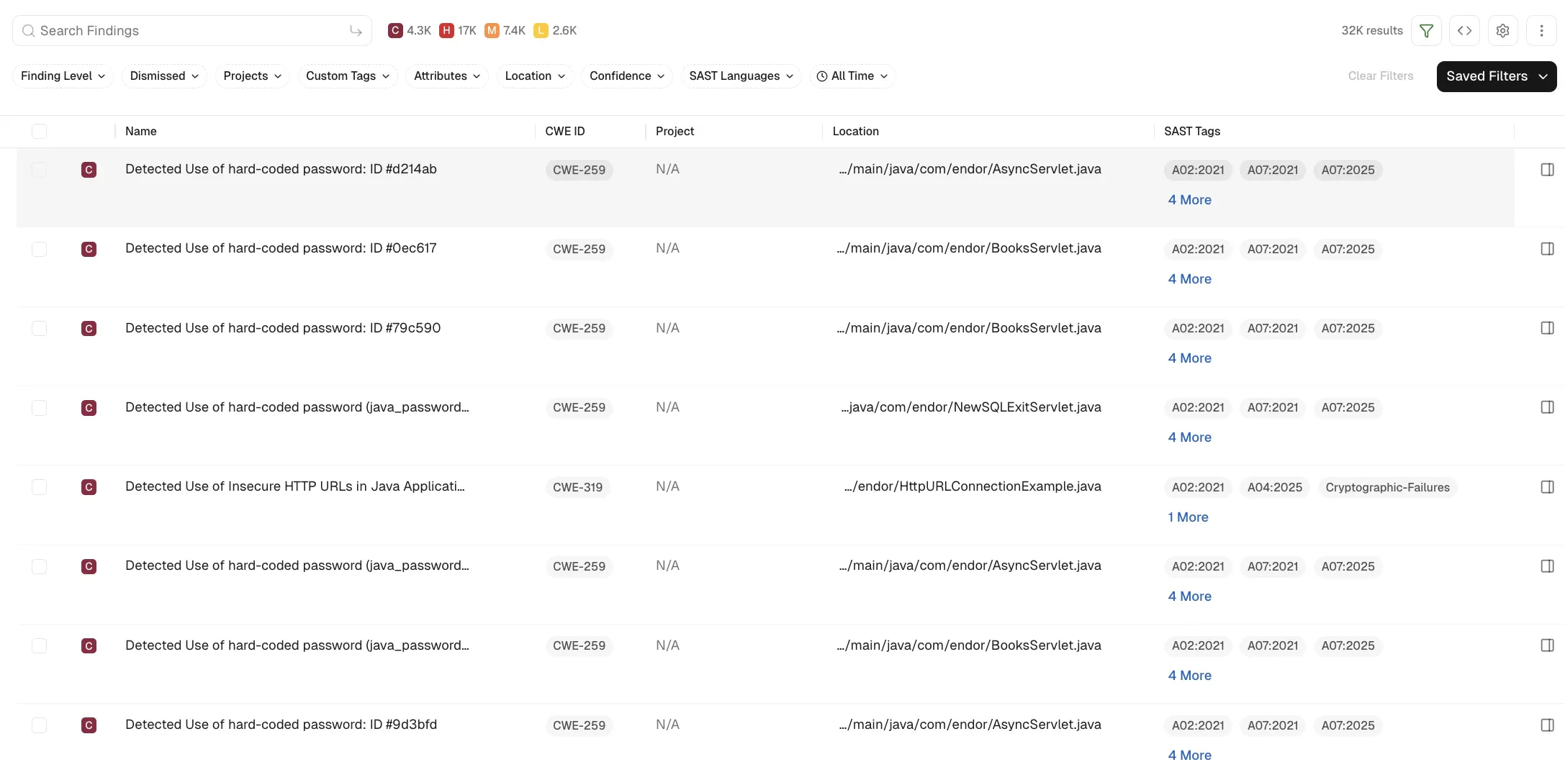Filter by Medium 7.4K badge
The width and height of the screenshot is (1565, 780).
tap(505, 30)
